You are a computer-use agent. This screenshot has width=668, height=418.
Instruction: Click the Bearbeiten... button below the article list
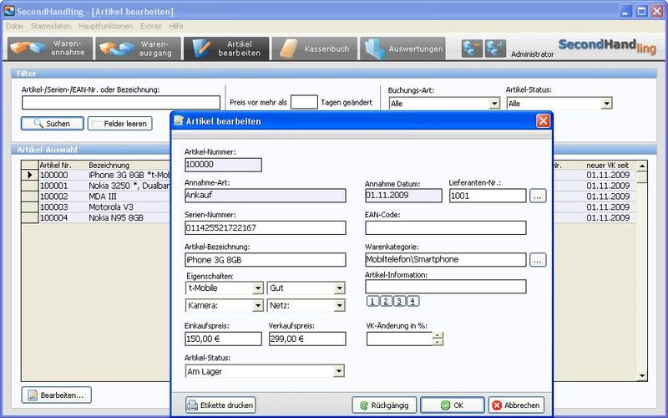[56, 395]
